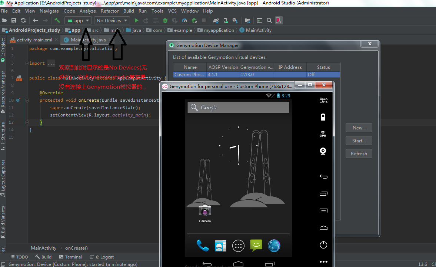
Task: Click the GPS widget icon in emulator sidebar
Action: coord(323,134)
